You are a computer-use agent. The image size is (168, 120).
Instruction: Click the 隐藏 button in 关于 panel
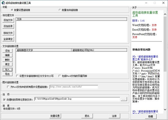(x=151, y=116)
